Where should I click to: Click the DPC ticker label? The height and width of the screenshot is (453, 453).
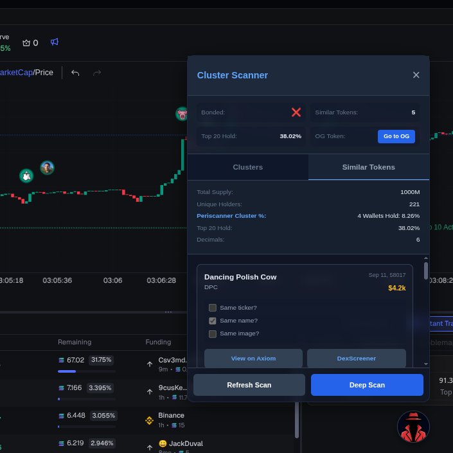[x=211, y=287]
